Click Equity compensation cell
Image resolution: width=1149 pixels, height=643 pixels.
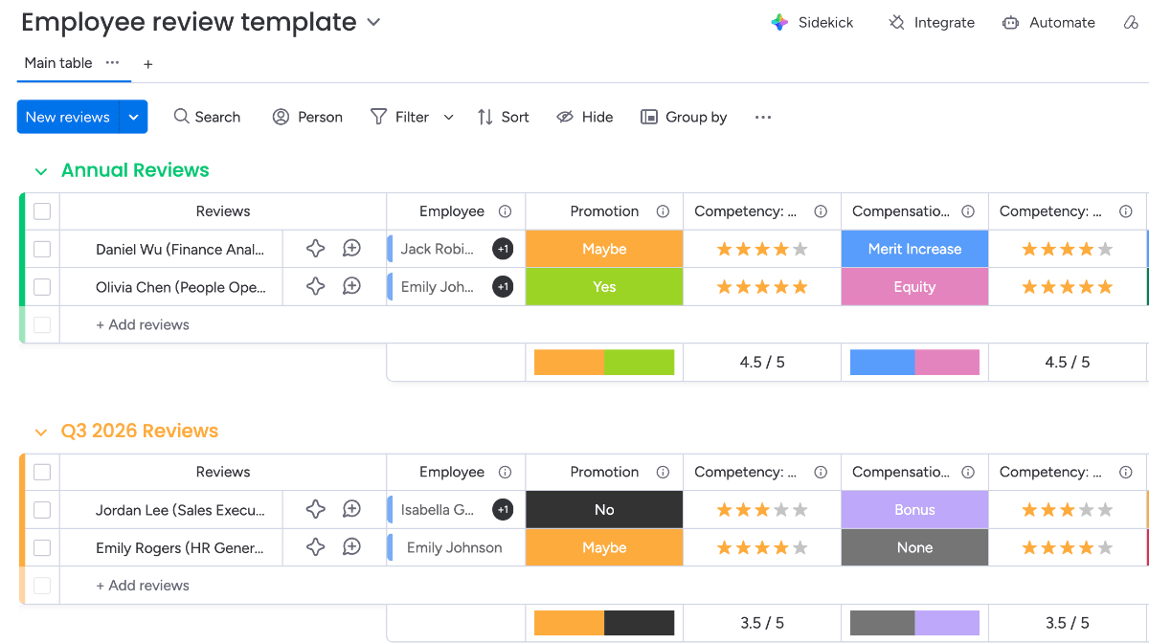coord(914,286)
